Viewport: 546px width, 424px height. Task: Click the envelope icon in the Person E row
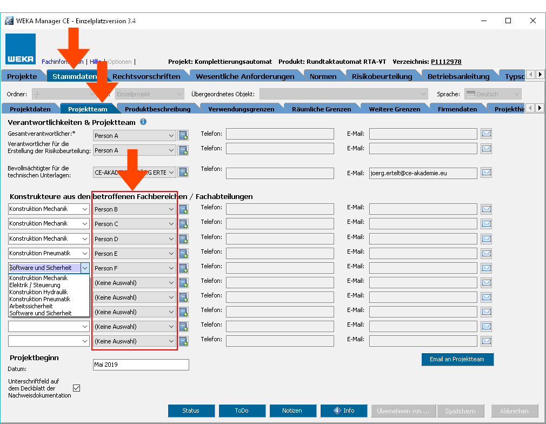coord(486,253)
